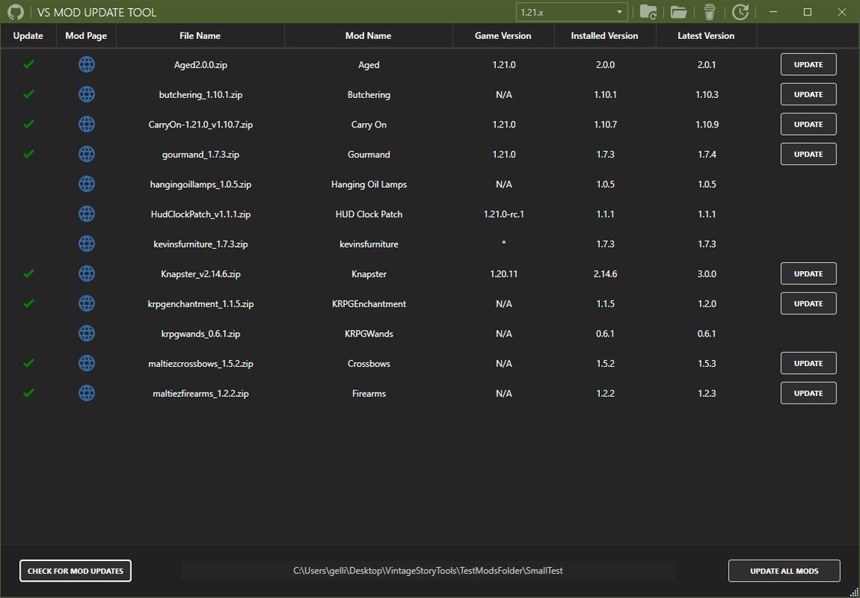This screenshot has width=860, height=598.
Task: Click Check For Mod Updates button
Action: pyautogui.click(x=75, y=571)
